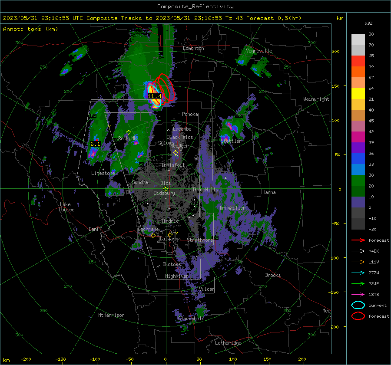Click the ThreeHills city label
This screenshot has width=391, height=365.
point(205,190)
